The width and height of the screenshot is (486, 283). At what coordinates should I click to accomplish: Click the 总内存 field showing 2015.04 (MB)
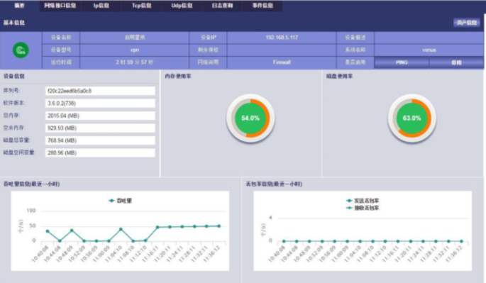(x=100, y=116)
